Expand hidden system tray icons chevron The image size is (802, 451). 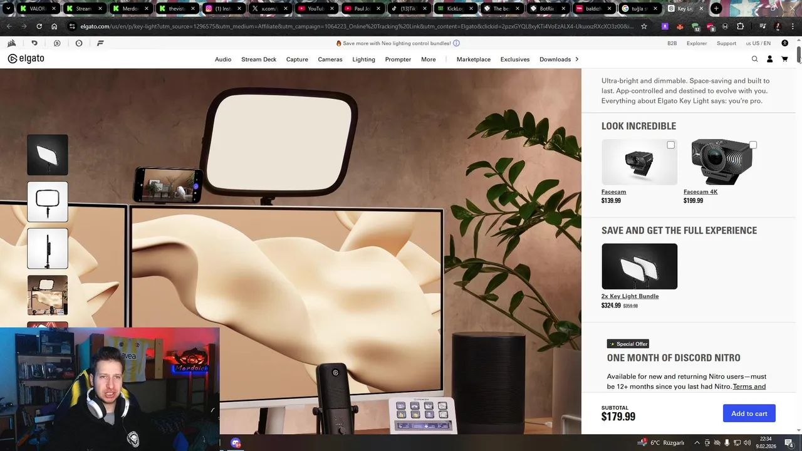pyautogui.click(x=697, y=443)
